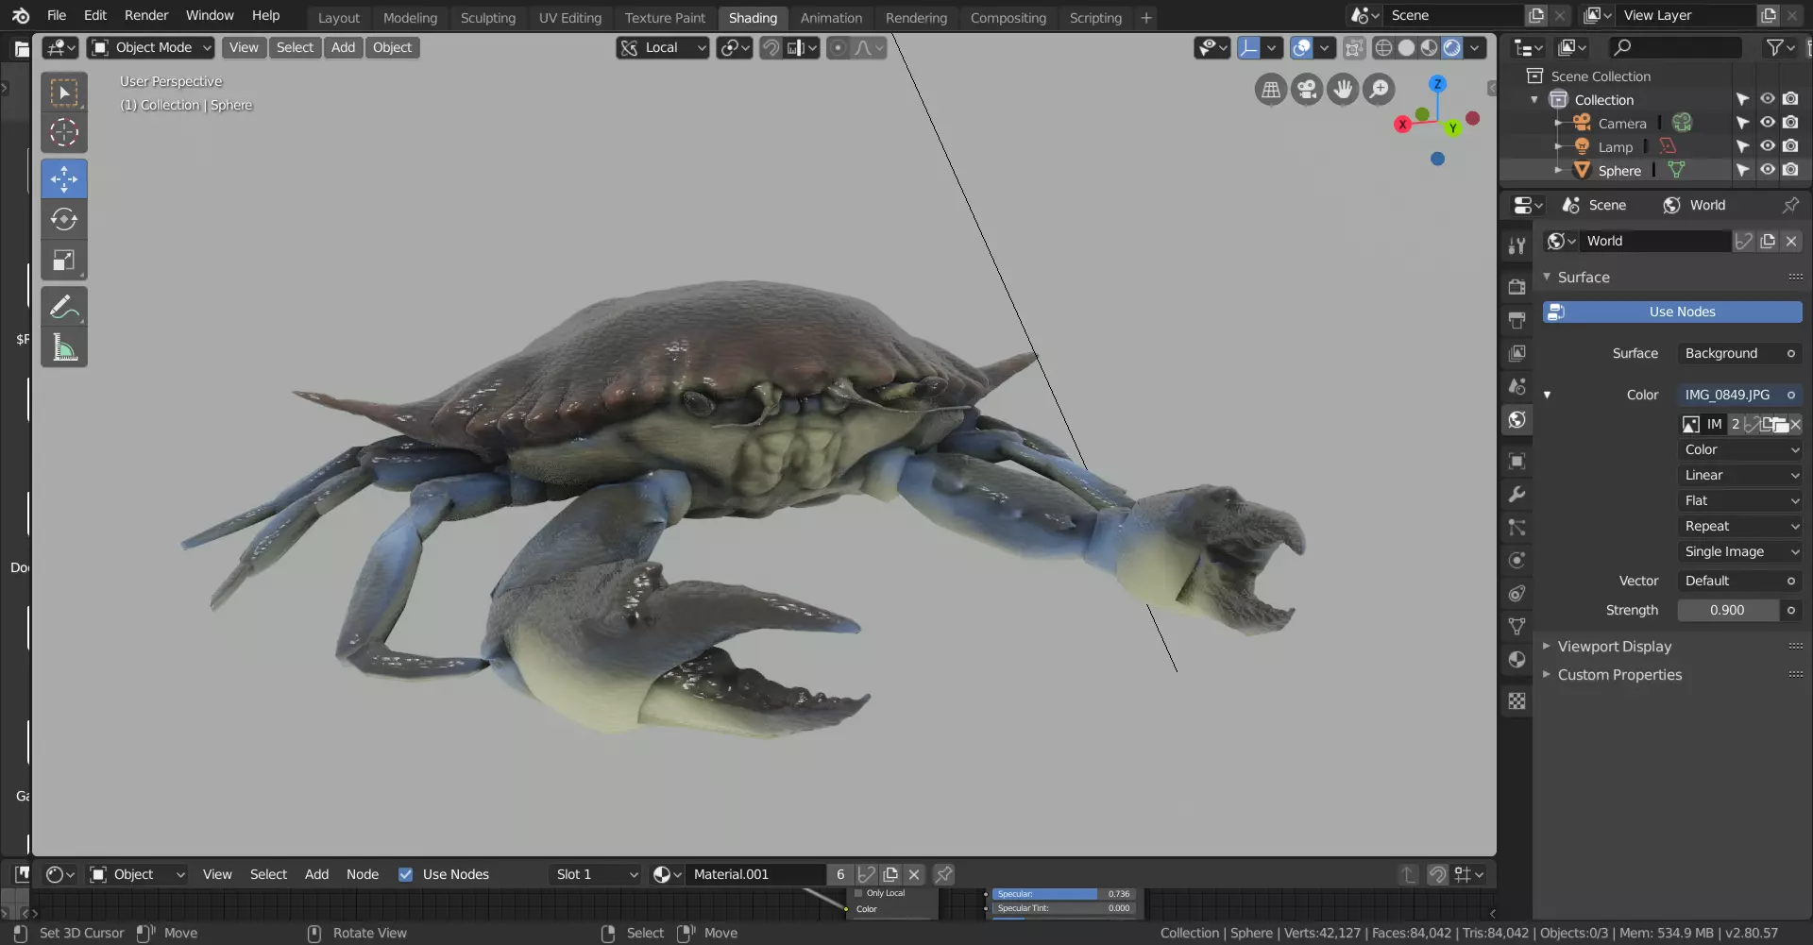Open the Render menu

146,15
